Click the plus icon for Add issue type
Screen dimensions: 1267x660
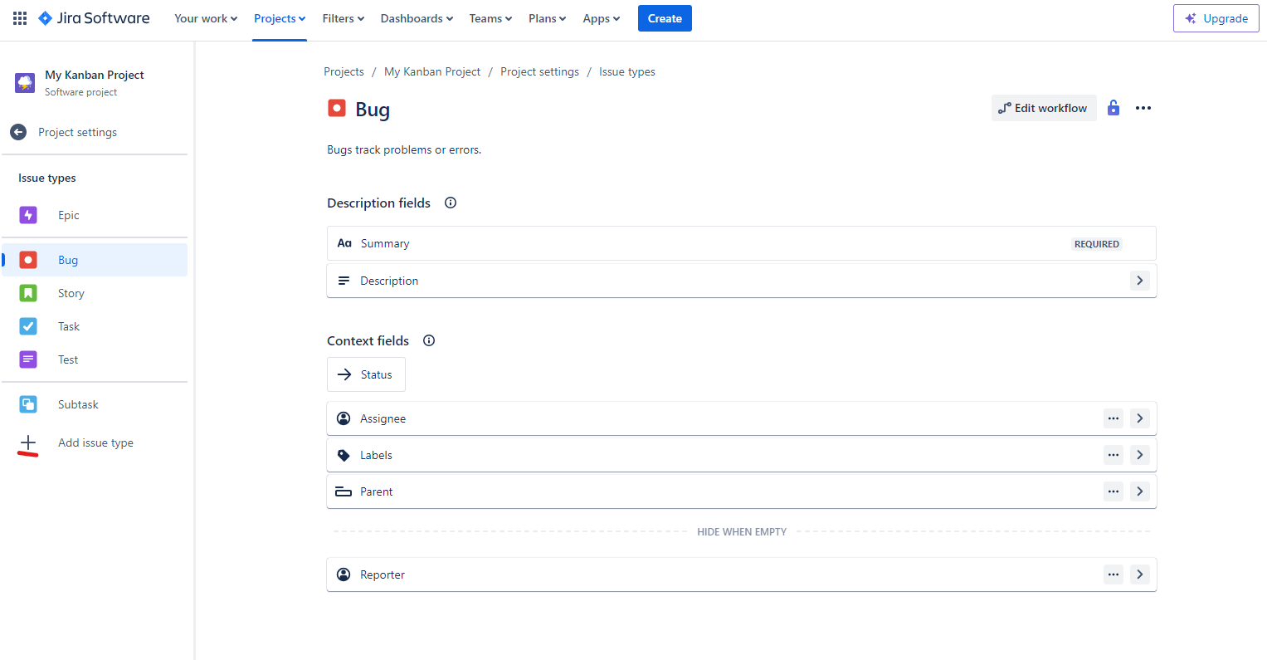pos(28,442)
